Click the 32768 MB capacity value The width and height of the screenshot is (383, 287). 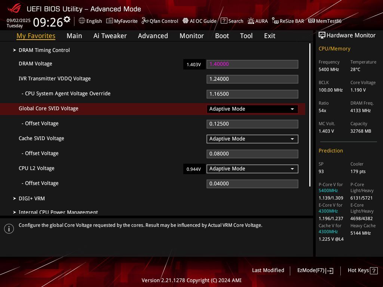[x=361, y=131]
